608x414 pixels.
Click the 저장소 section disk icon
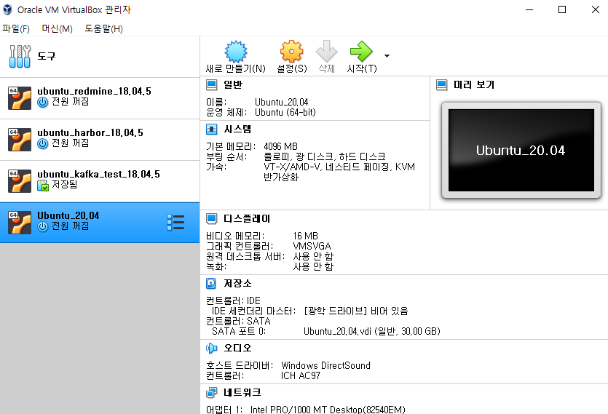[211, 283]
